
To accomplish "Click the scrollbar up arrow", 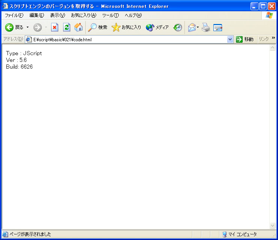I will pos(272,48).
